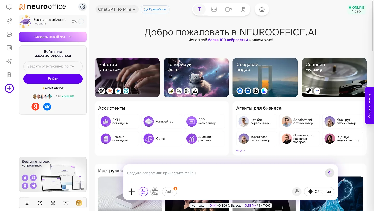Open the dotted speech bubble rail icon
Image resolution: width=374 pixels, height=211 pixels.
point(9,34)
